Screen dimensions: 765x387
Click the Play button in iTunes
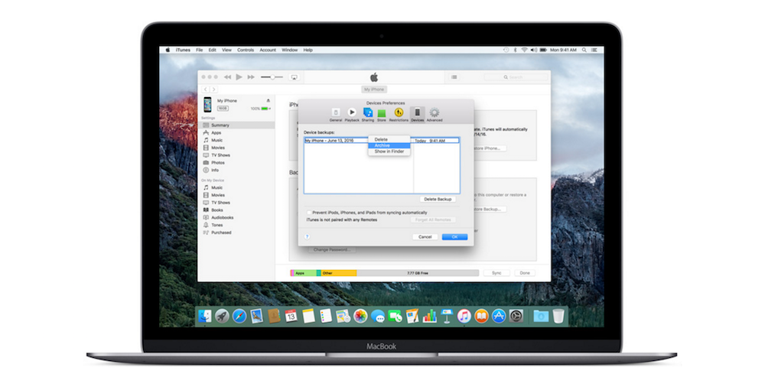click(x=239, y=77)
